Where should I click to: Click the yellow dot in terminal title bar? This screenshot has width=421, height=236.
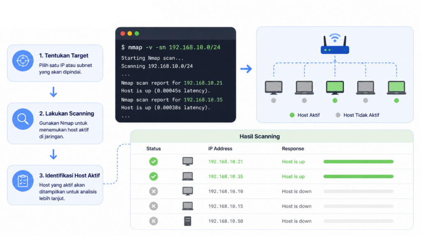coord(130,34)
